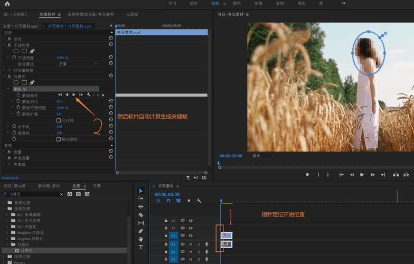Hide video track V2 output

point(191,228)
